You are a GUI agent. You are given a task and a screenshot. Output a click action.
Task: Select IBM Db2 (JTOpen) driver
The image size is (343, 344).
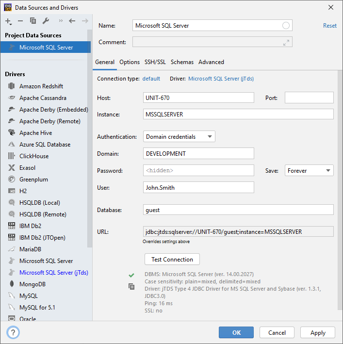point(46,237)
